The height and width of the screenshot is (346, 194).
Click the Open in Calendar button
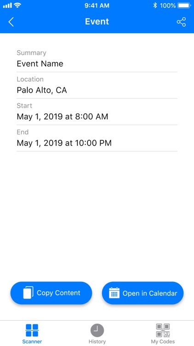143,293
